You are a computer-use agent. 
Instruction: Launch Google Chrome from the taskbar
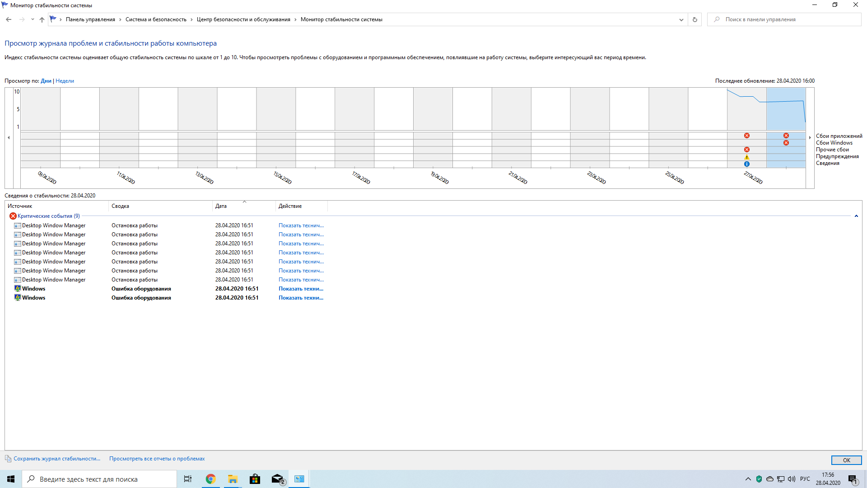coord(210,479)
